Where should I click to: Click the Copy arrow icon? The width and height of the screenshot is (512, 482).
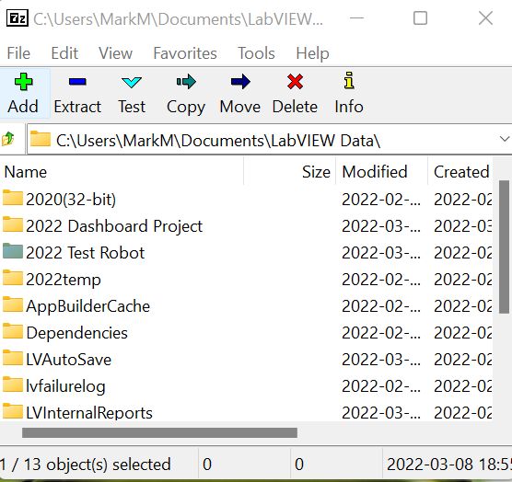coord(186,82)
